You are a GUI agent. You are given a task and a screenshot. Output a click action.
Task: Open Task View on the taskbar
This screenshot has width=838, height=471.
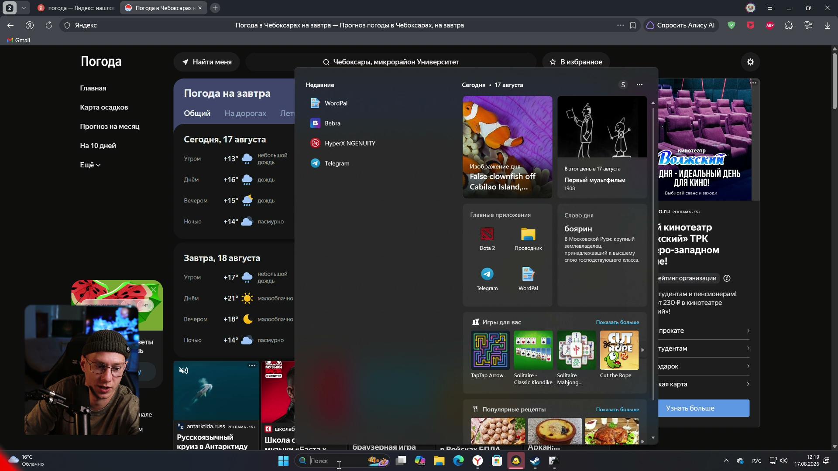tap(401, 461)
